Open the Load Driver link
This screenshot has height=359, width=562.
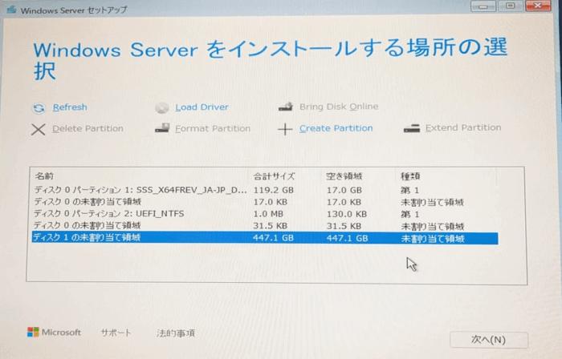(202, 107)
